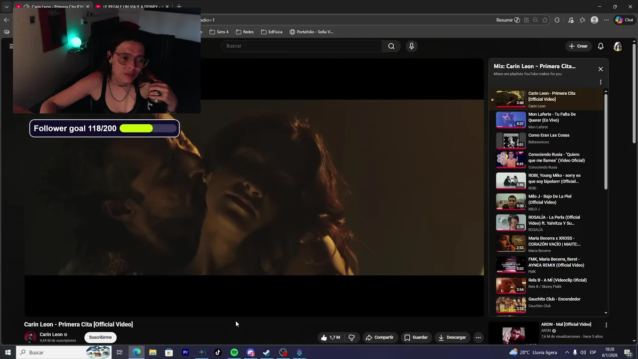Switch to LE REGALÉ UN VIAJE A DISNEY tab
Viewport: 638px width, 359px height.
(132, 6)
